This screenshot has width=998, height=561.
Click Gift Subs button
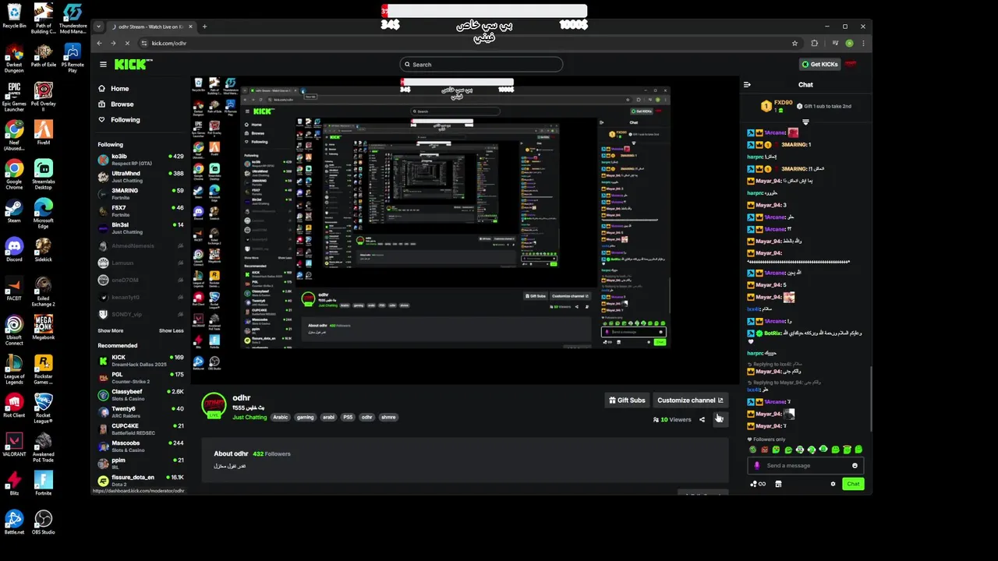627,400
